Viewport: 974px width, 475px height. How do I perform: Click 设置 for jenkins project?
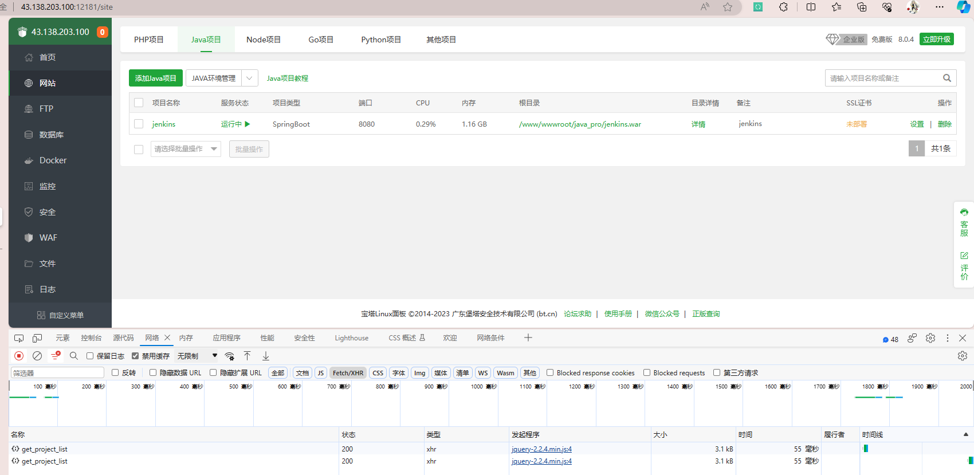pos(917,124)
